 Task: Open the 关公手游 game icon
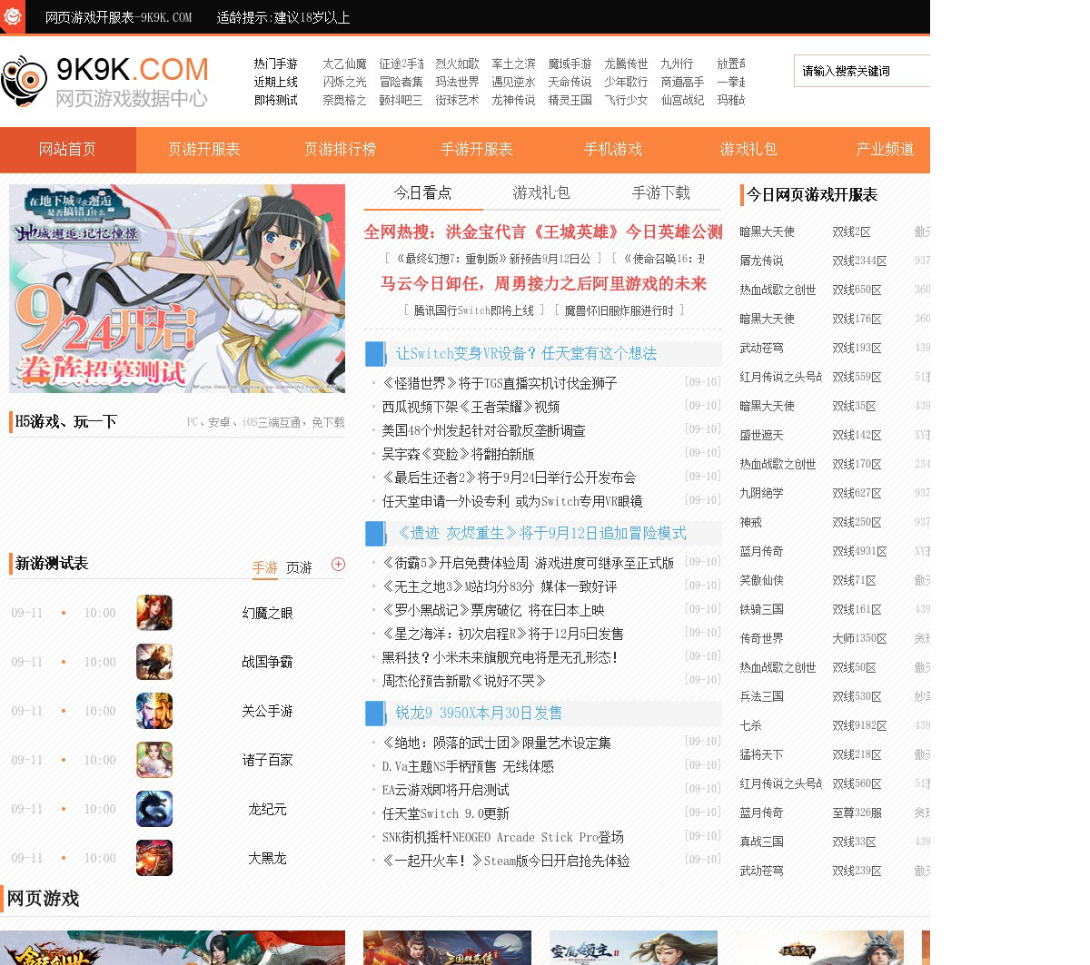tap(154, 711)
